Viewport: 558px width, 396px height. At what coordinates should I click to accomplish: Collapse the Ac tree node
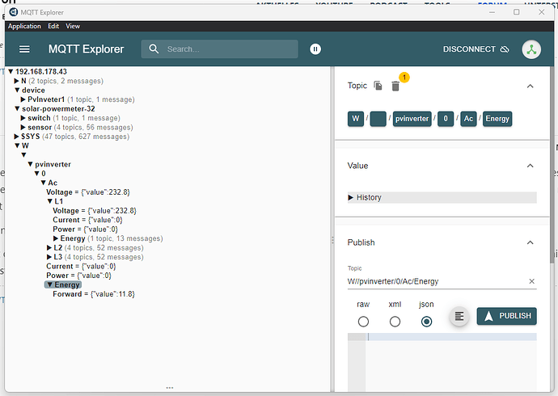pos(43,183)
